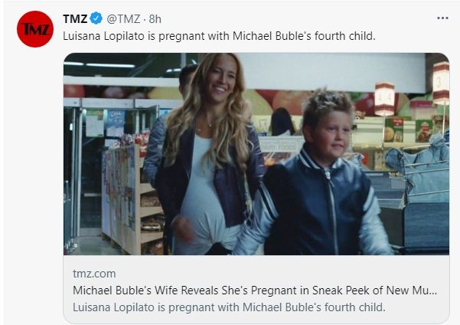Click the tweet text about Luisana Lopilato
Screen dimensions: 460x325
(x=219, y=36)
